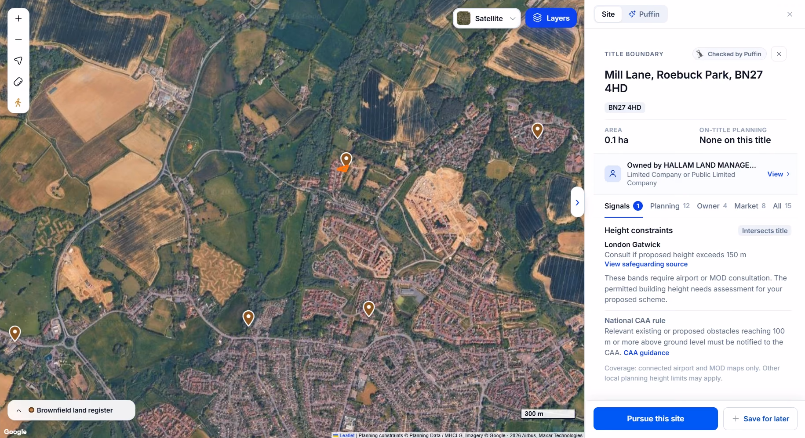Open the Layers panel
This screenshot has width=805, height=438.
point(551,18)
